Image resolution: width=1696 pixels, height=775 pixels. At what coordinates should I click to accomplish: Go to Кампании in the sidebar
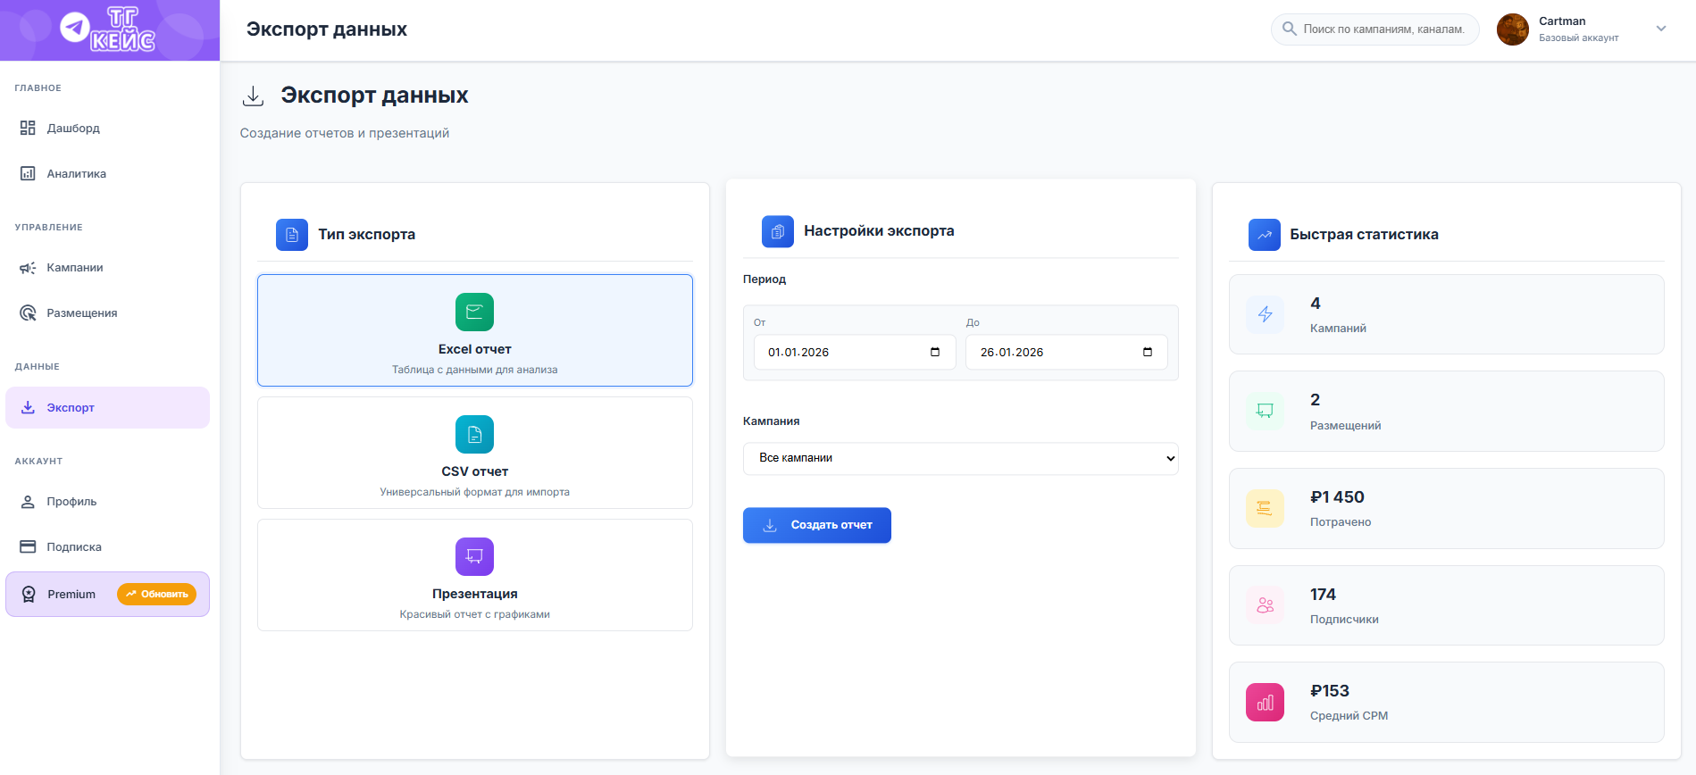[74, 268]
